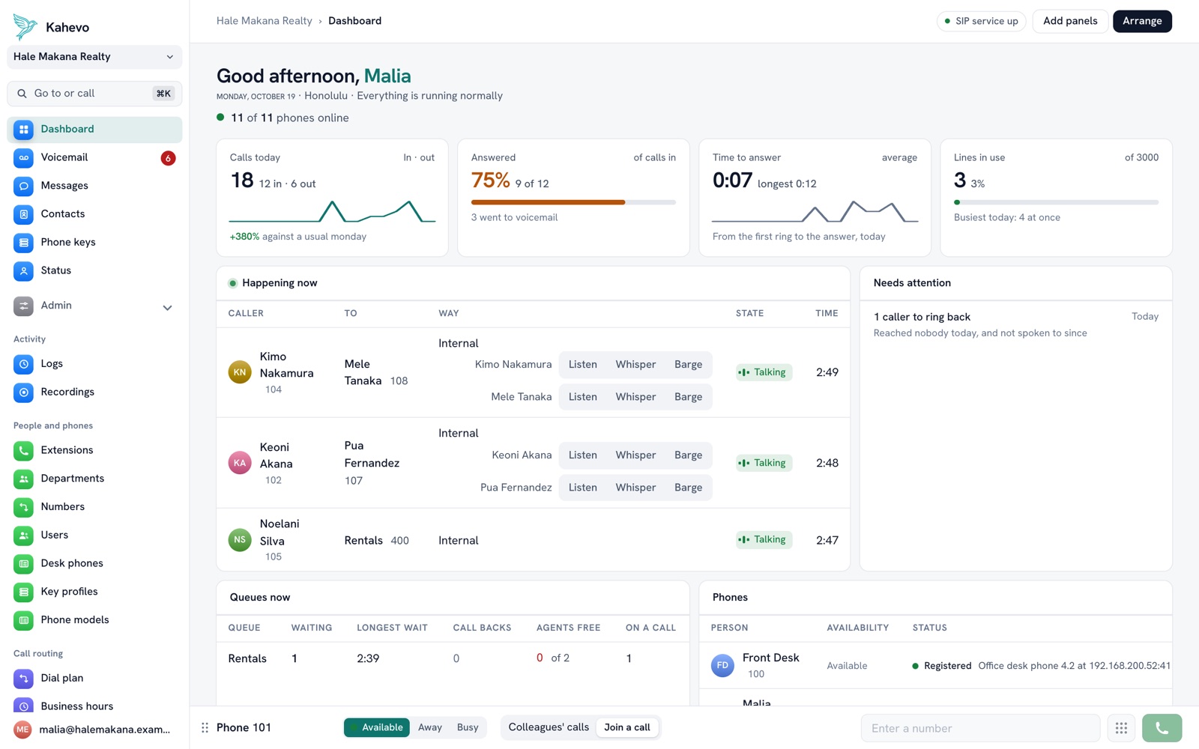This screenshot has height=749, width=1199.
Task: Open the Hale Makana Realty organization dropdown
Action: [94, 57]
